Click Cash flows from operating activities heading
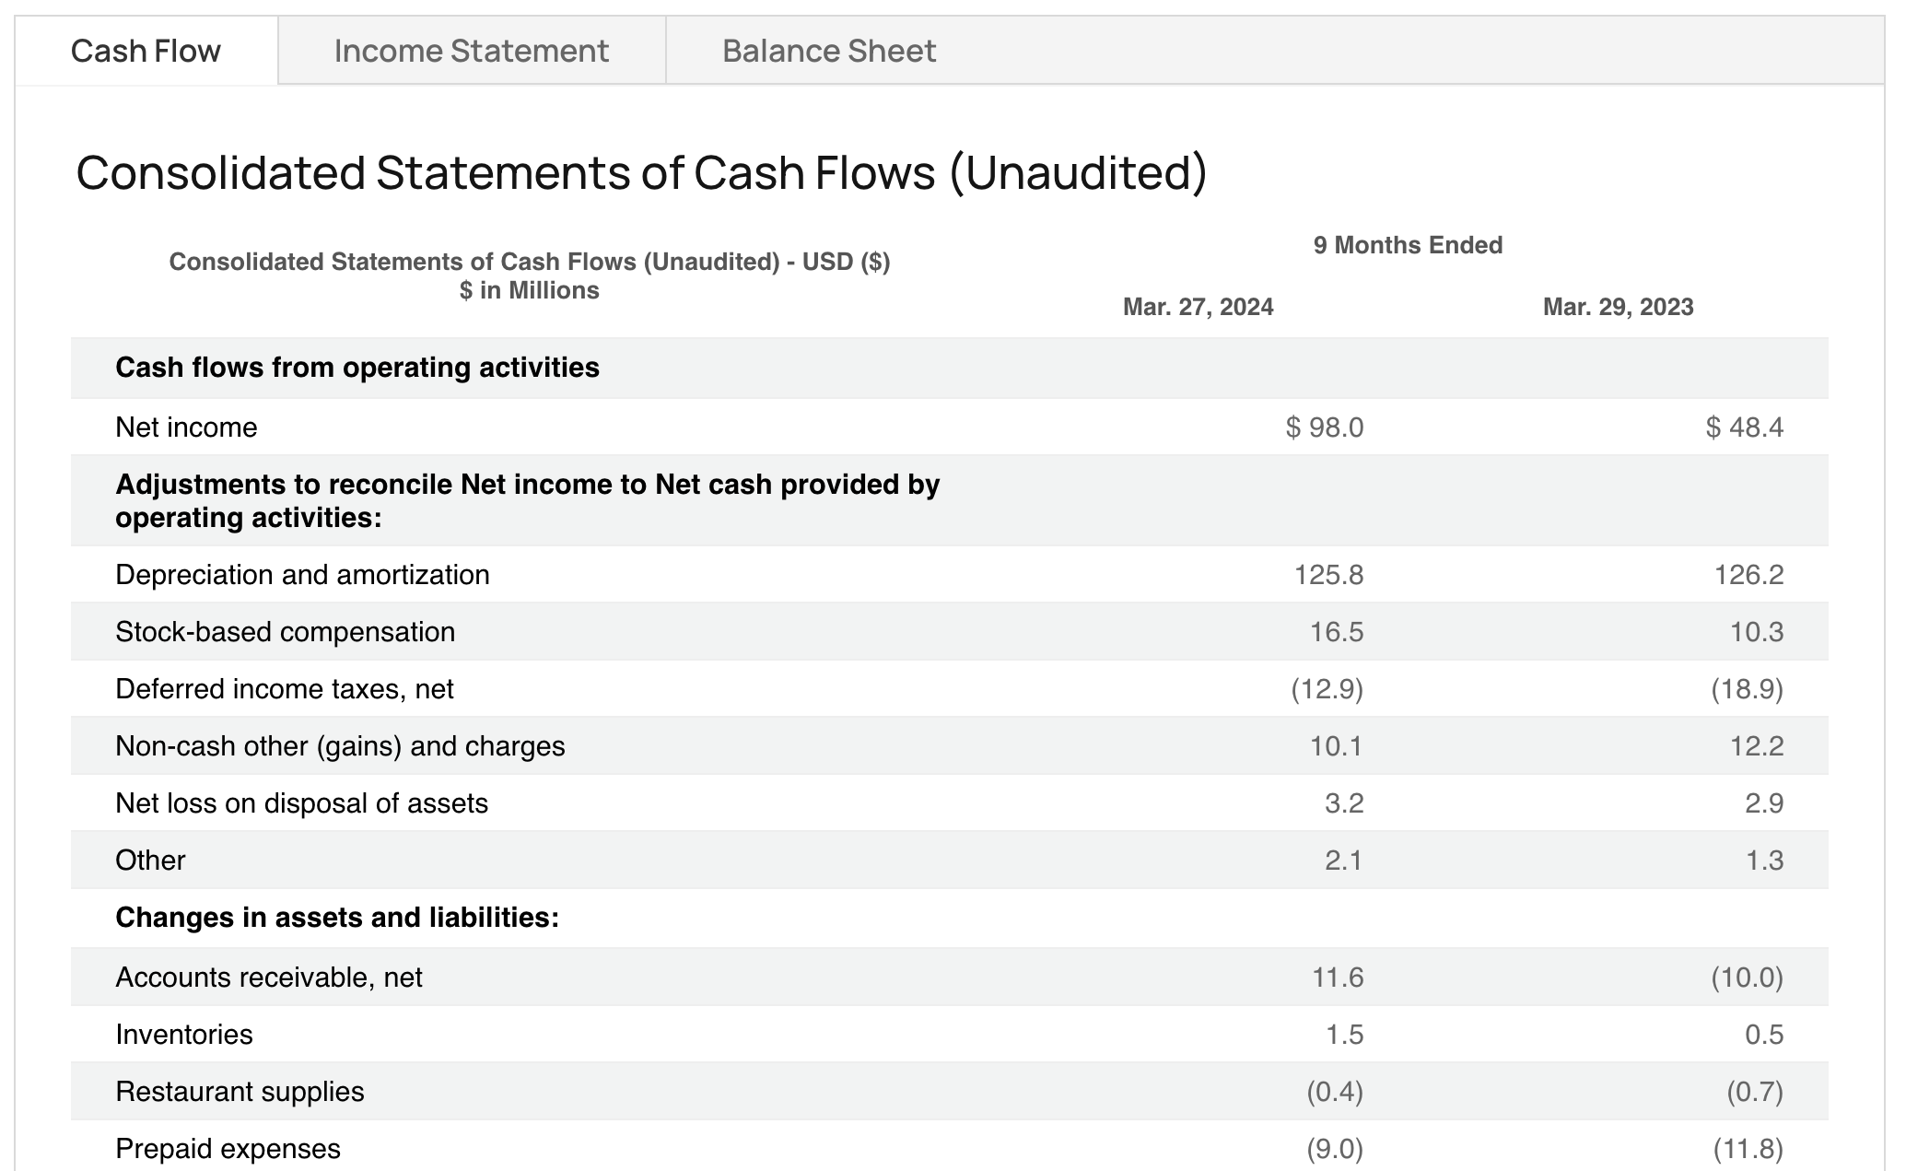The image size is (1906, 1171). click(x=357, y=368)
